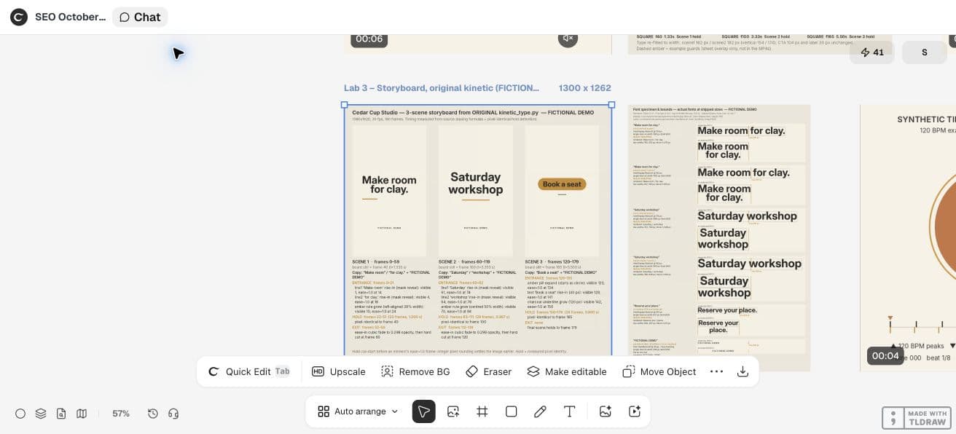The height and width of the screenshot is (434, 956).
Task: Open more options ellipsis in image toolbar
Action: tap(716, 371)
